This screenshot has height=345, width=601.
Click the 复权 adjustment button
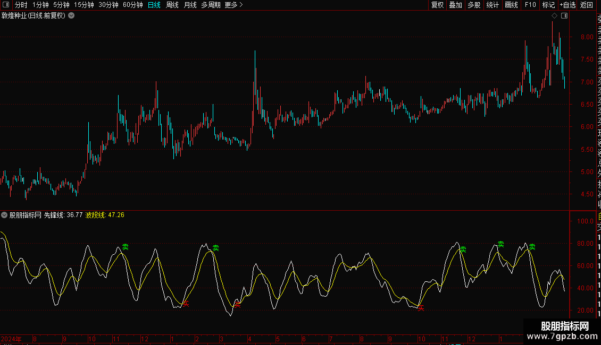click(437, 5)
